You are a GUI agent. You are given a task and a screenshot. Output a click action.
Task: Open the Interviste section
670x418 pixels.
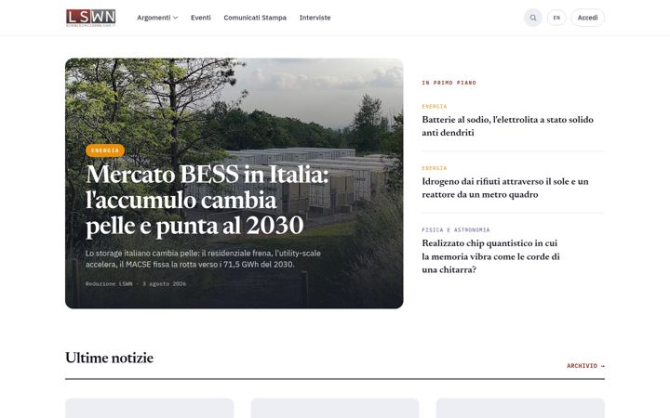point(315,18)
